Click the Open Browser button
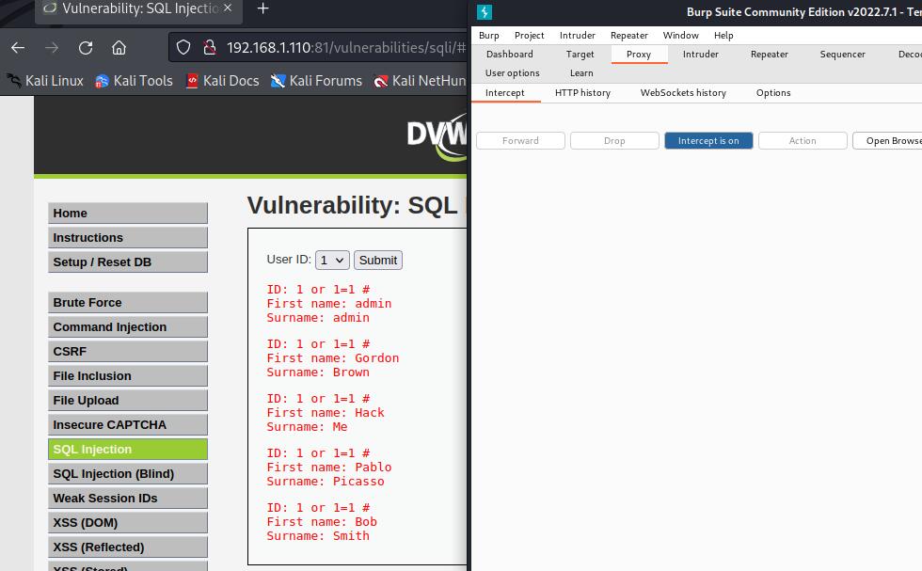The width and height of the screenshot is (922, 571). click(x=888, y=140)
